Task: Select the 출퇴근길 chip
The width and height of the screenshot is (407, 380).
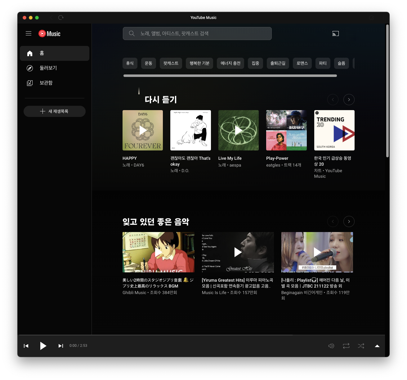Action: pyautogui.click(x=278, y=63)
